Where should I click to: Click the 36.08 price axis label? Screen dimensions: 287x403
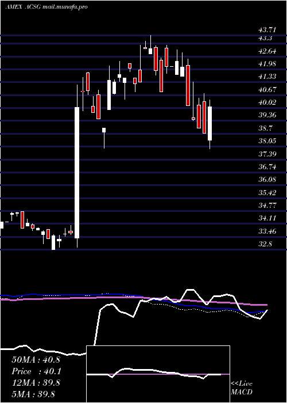(267, 180)
